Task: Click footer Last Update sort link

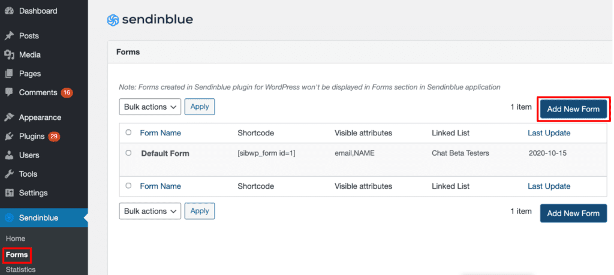Action: 549,186
